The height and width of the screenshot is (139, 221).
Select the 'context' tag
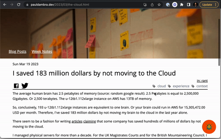[202, 86]
